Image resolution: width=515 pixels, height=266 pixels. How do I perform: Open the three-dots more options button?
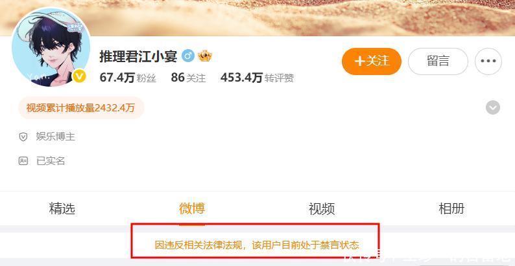pos(488,61)
